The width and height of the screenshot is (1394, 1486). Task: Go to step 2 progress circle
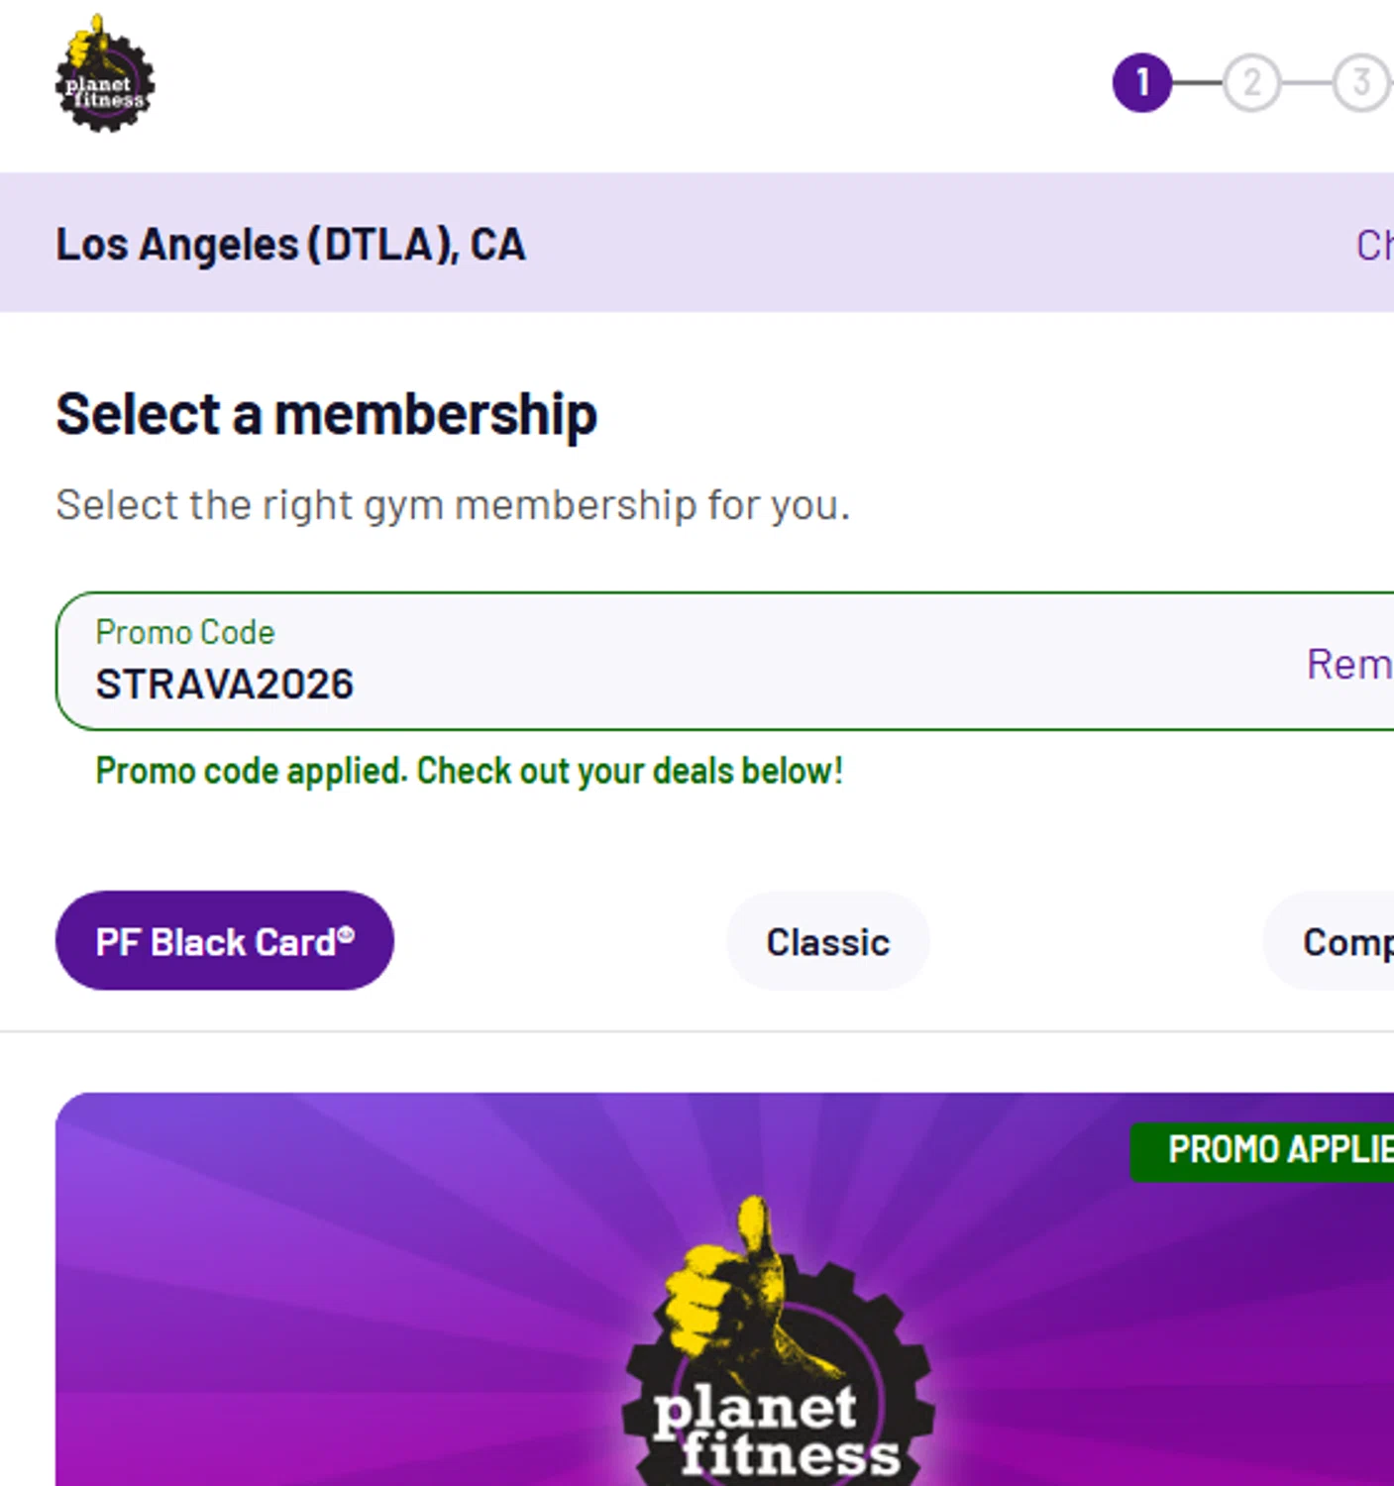[1251, 82]
